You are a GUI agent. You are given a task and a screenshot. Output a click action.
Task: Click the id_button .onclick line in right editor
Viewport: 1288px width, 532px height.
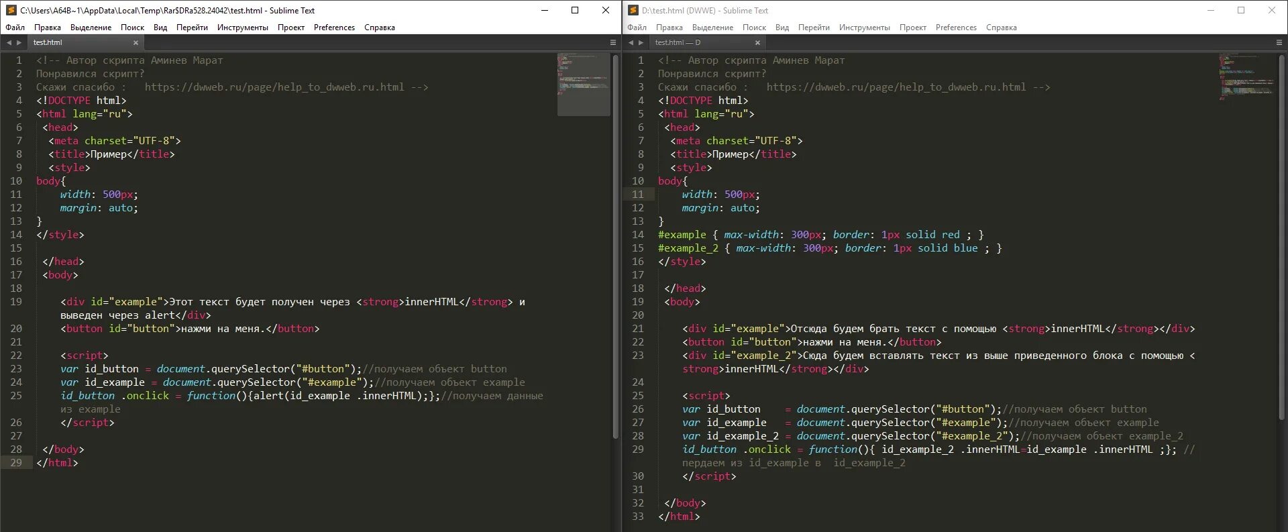938,449
